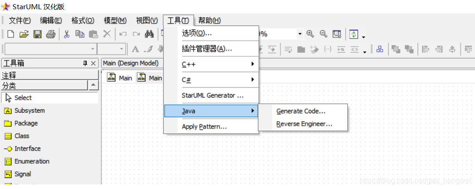475x189 pixels.
Task: Choose Apply Pattern... menu entry
Action: click(x=211, y=127)
